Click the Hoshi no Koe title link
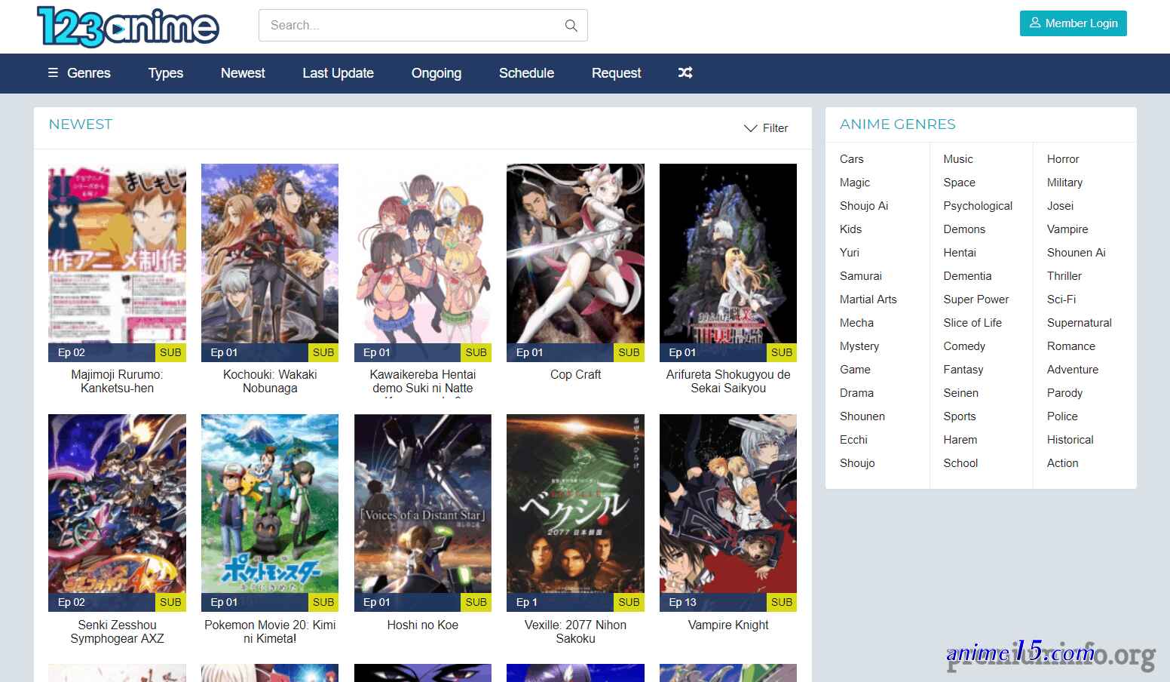1170x682 pixels. tap(423, 625)
